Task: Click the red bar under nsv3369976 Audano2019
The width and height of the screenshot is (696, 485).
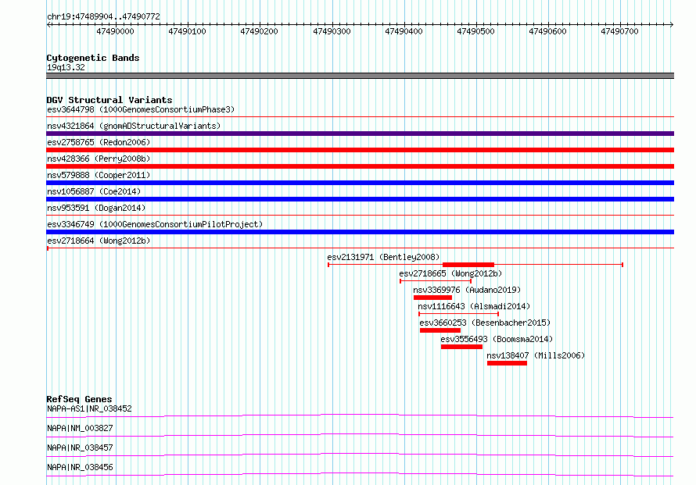Action: 432,298
